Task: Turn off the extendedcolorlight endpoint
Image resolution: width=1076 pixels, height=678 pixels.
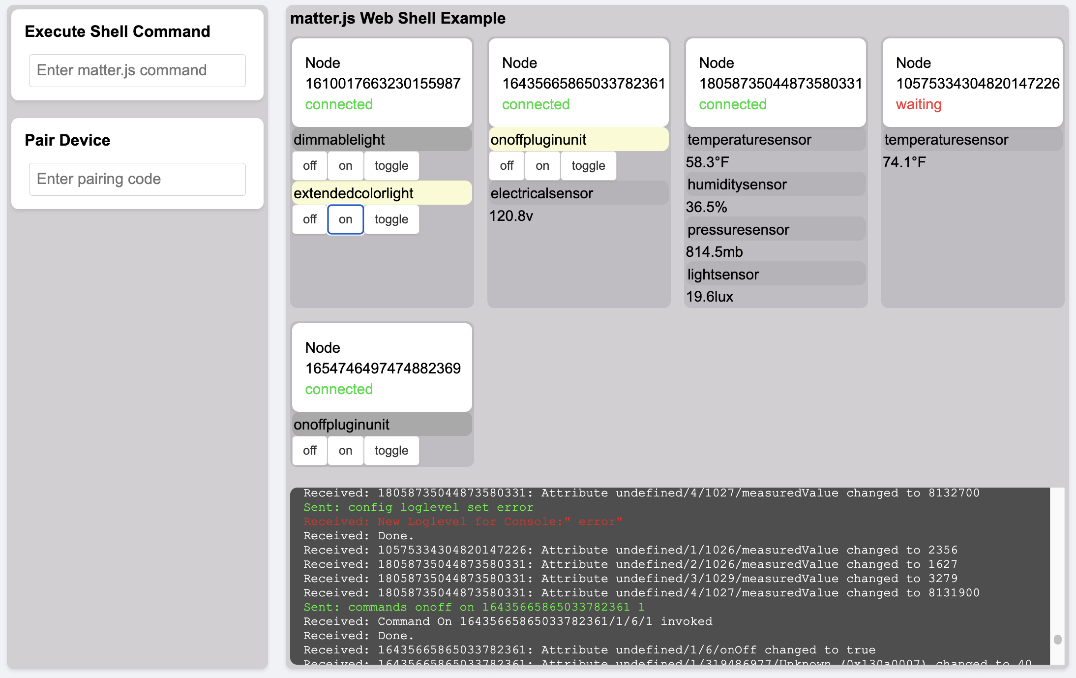Action: pos(310,219)
